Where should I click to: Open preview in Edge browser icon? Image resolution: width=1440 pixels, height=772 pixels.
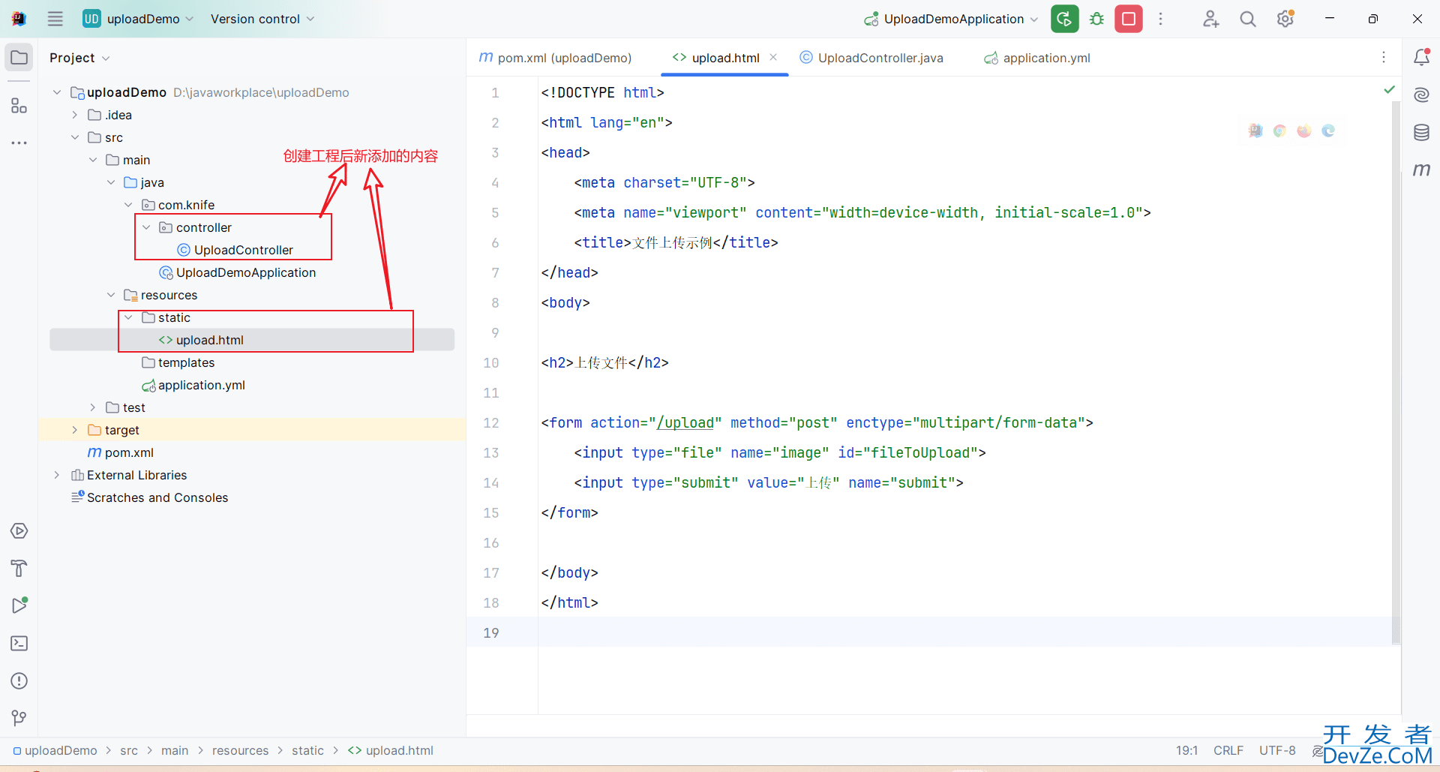1328,131
